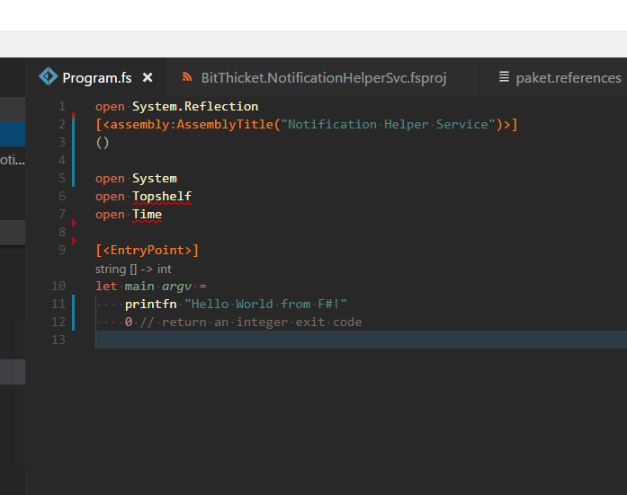The width and height of the screenshot is (627, 495).
Task: Click the '()' unit expression on line 3
Action: tap(103, 143)
